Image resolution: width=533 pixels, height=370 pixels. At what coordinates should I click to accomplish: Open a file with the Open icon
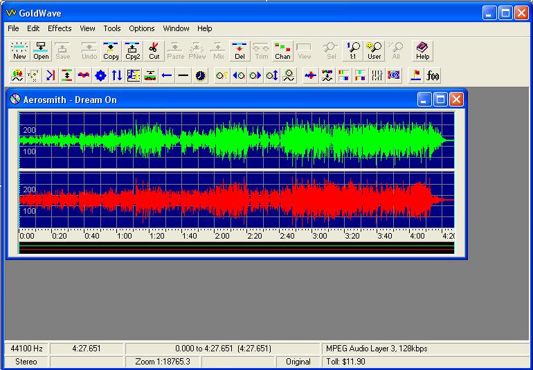[41, 50]
